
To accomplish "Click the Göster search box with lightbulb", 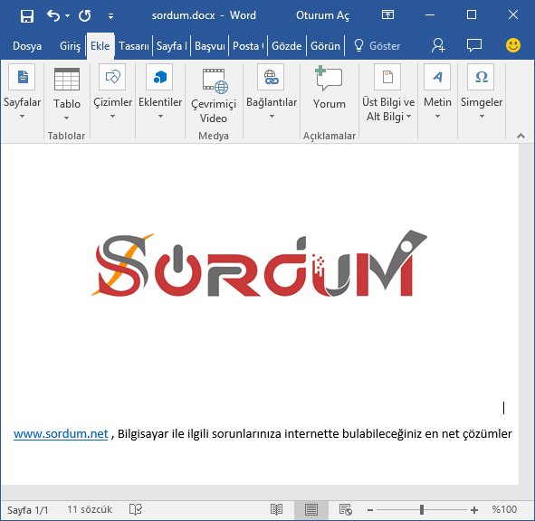I will point(377,46).
